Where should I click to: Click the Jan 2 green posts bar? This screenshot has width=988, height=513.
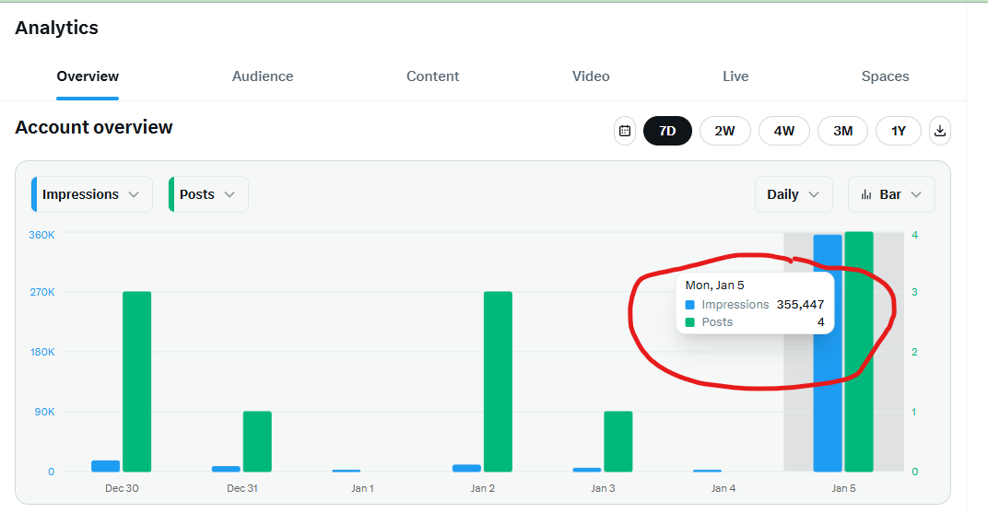coord(498,381)
